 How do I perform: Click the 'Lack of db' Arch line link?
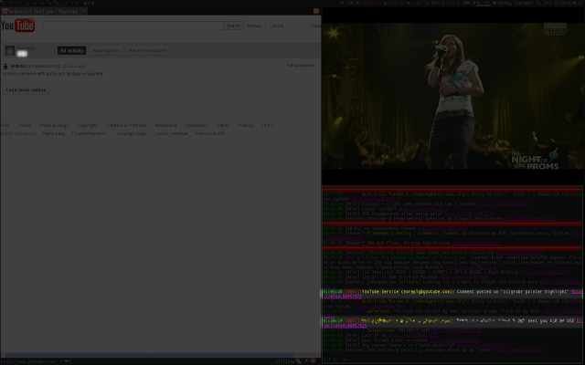pos(413,336)
